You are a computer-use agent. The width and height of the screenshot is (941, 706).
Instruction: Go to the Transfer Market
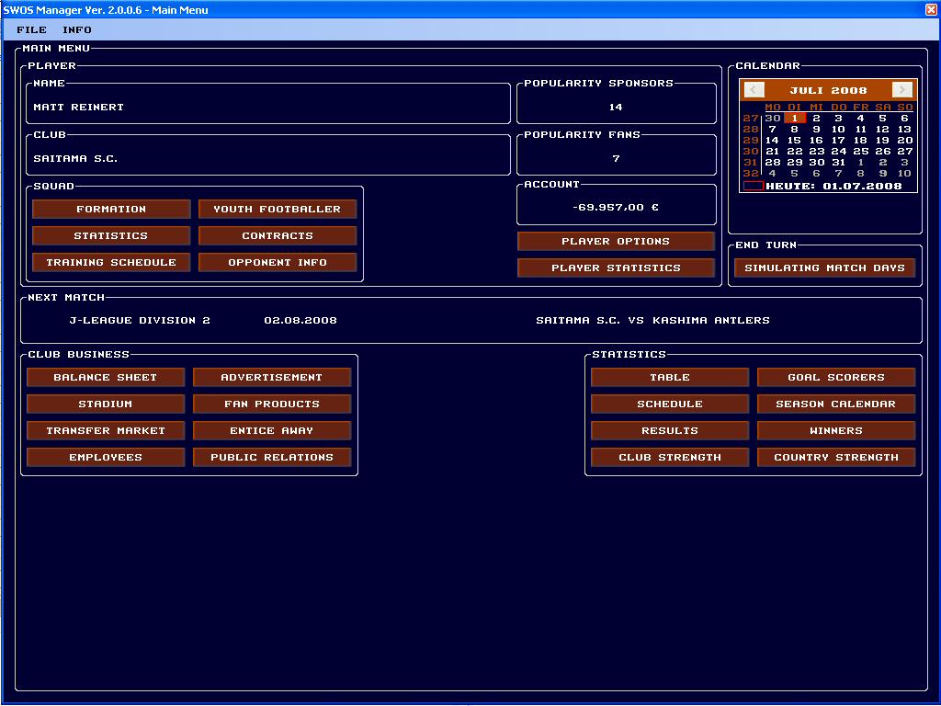pyautogui.click(x=106, y=431)
